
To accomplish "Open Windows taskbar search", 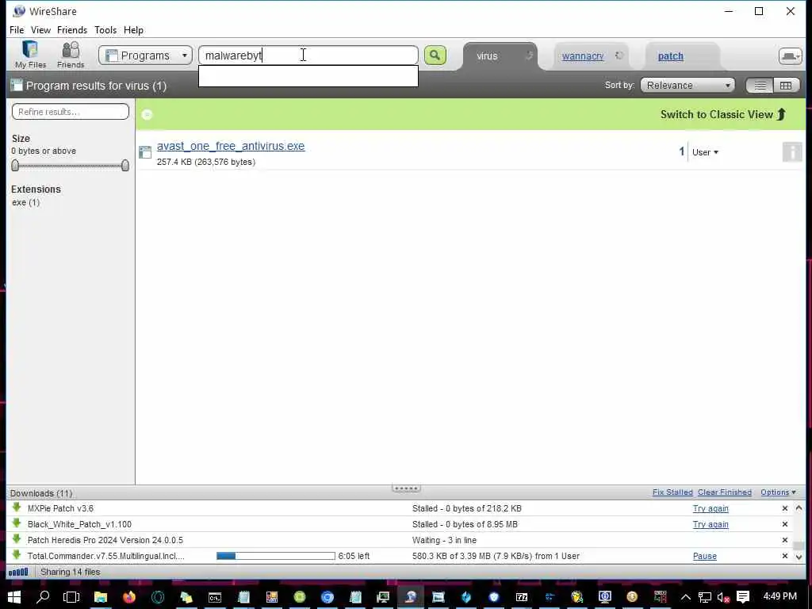I will click(43, 596).
